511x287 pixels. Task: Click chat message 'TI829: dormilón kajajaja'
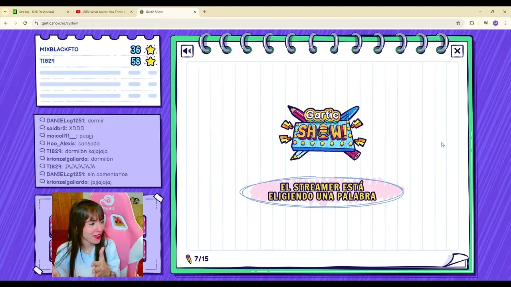(73, 151)
